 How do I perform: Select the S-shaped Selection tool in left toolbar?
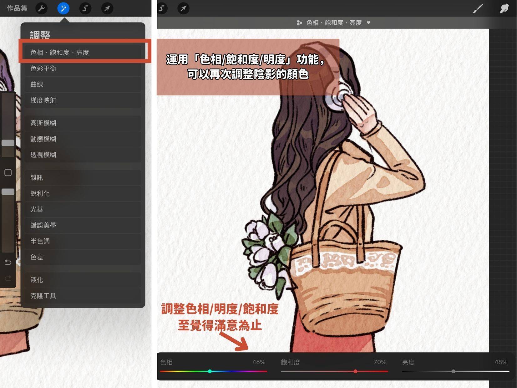[x=85, y=8]
